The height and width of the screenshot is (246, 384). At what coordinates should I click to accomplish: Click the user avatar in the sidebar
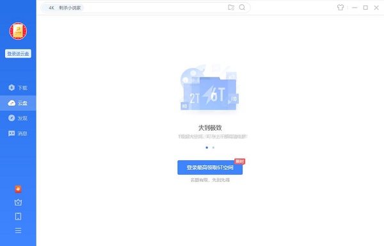(18, 31)
